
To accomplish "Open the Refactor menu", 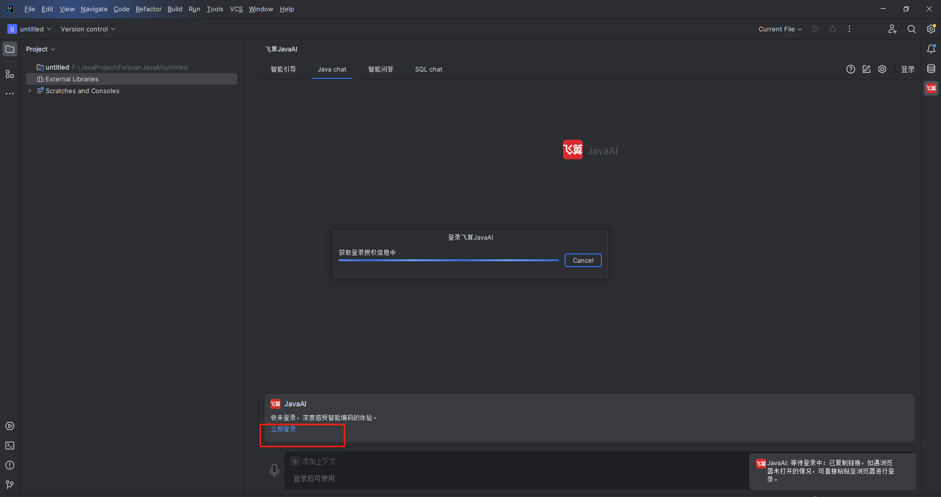I will (x=149, y=9).
